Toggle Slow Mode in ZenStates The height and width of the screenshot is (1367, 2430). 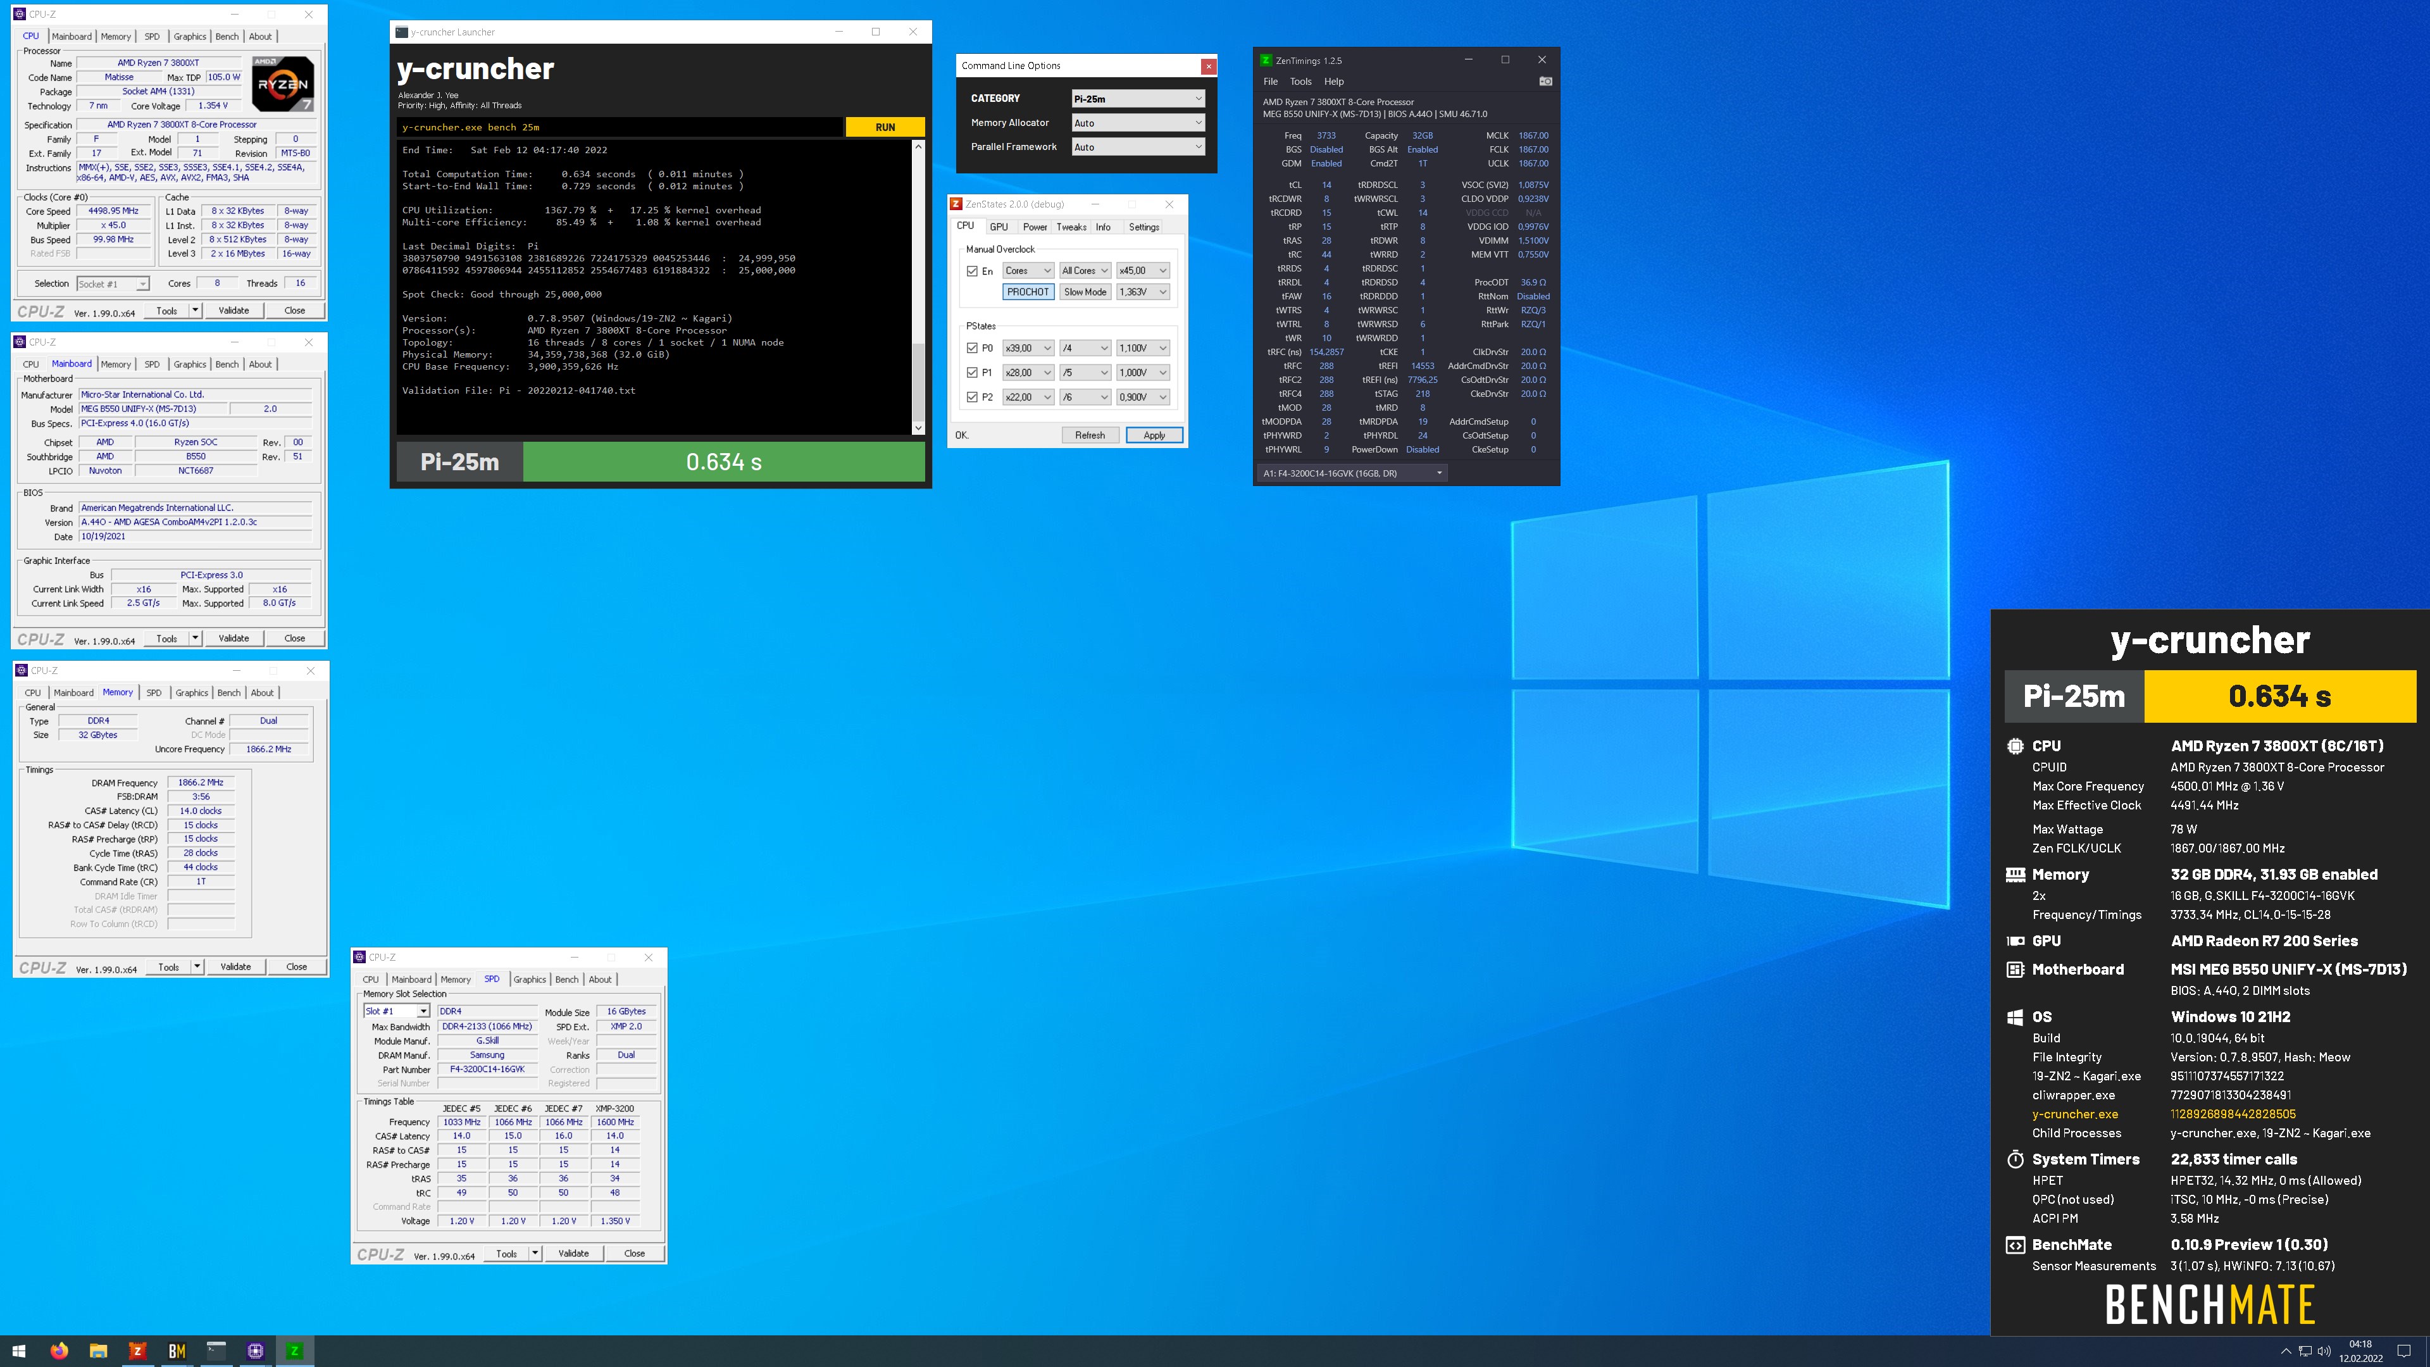(x=1085, y=292)
